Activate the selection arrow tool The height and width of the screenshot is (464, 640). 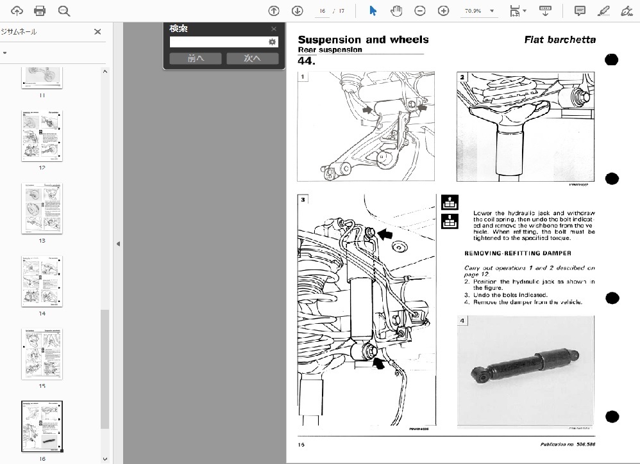click(373, 11)
